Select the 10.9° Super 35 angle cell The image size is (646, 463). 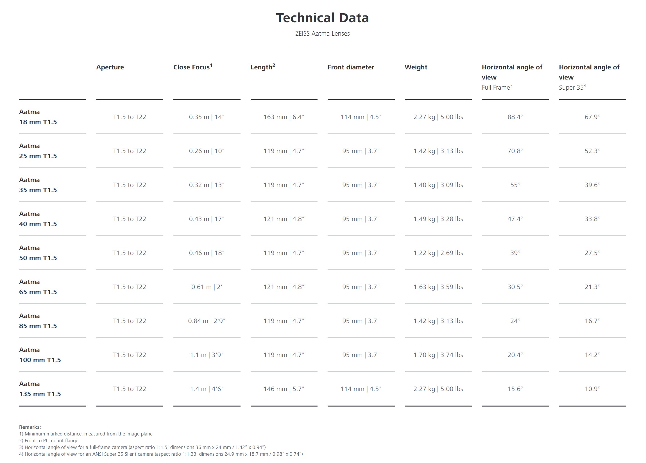(x=592, y=389)
